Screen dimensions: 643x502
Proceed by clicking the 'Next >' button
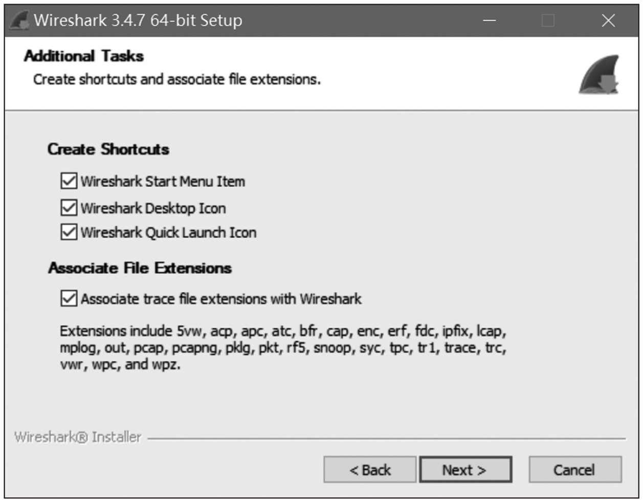coord(465,470)
